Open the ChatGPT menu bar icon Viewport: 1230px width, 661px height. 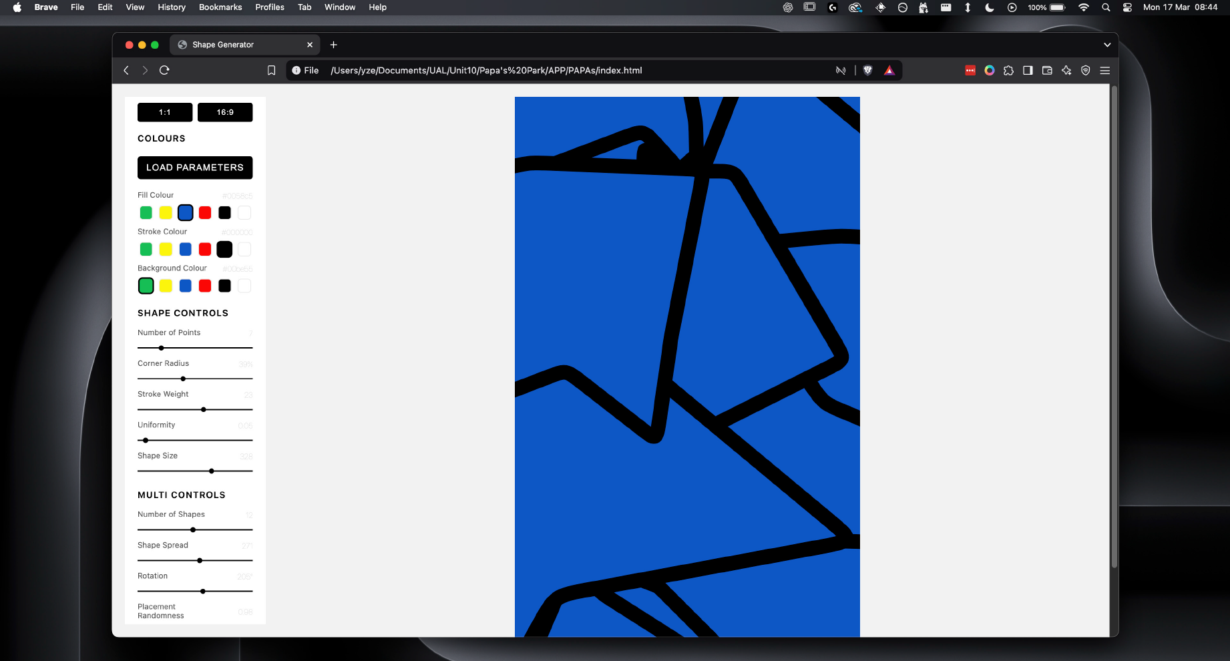pos(788,7)
